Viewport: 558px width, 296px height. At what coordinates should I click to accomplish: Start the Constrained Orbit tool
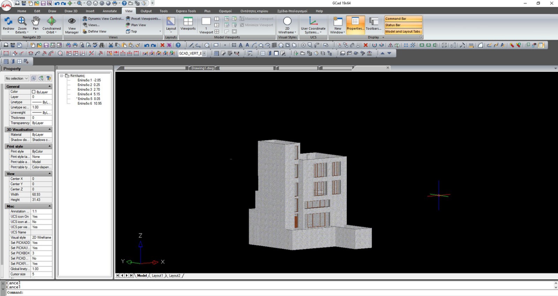(52, 25)
